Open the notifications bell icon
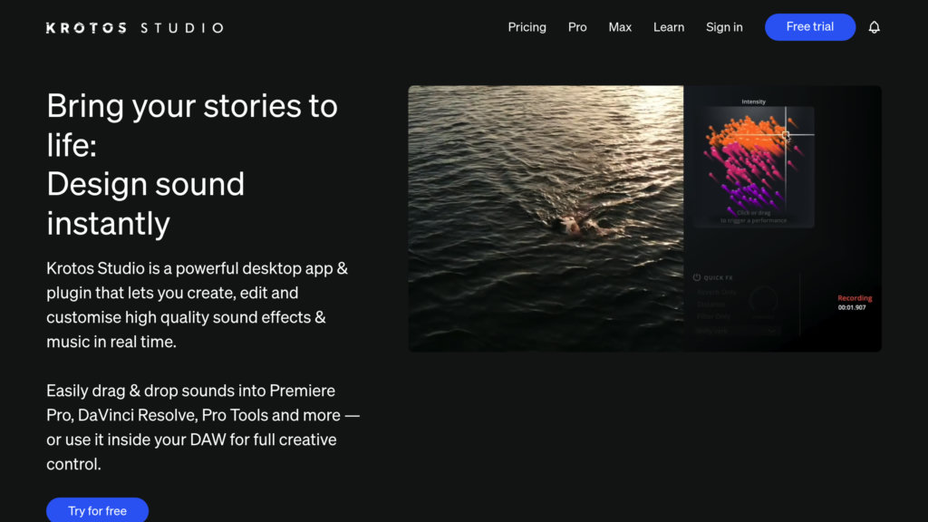This screenshot has width=928, height=522. point(875,27)
